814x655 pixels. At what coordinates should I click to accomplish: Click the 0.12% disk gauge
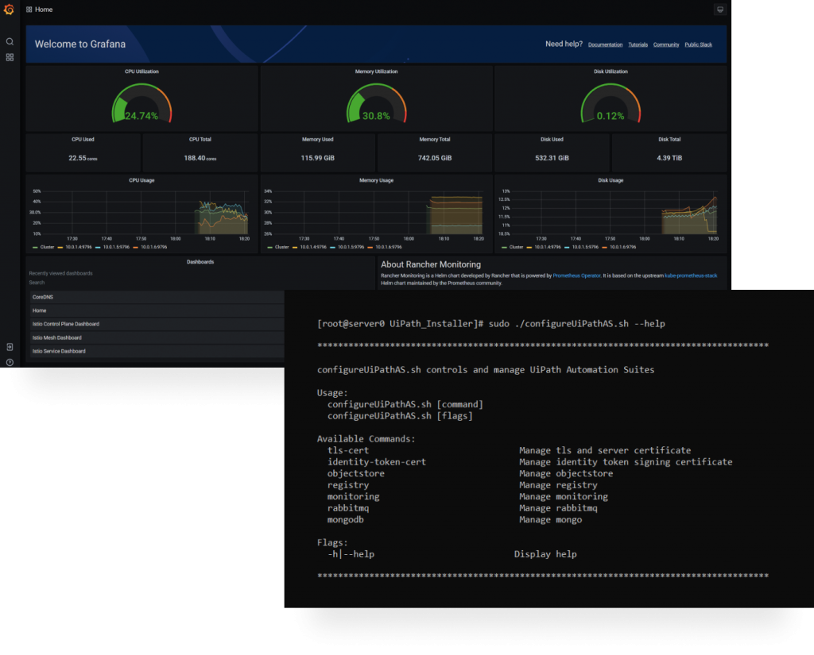pyautogui.click(x=610, y=104)
